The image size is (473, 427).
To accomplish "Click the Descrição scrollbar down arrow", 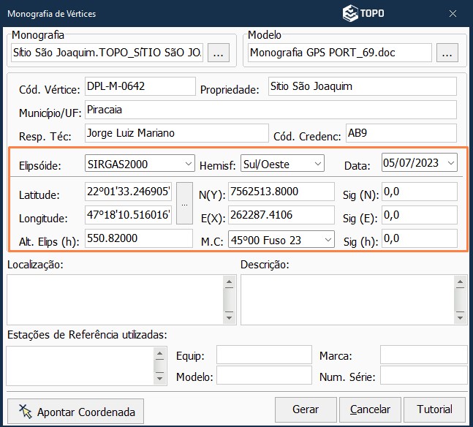I will [x=460, y=318].
